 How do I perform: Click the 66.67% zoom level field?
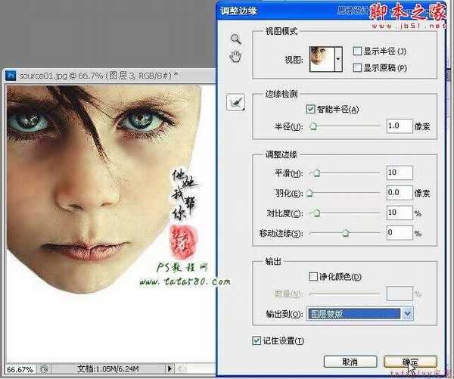pyautogui.click(x=20, y=369)
